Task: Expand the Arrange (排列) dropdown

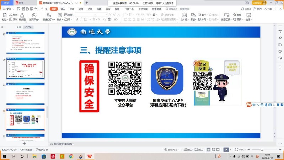Action: pyautogui.click(x=203, y=19)
